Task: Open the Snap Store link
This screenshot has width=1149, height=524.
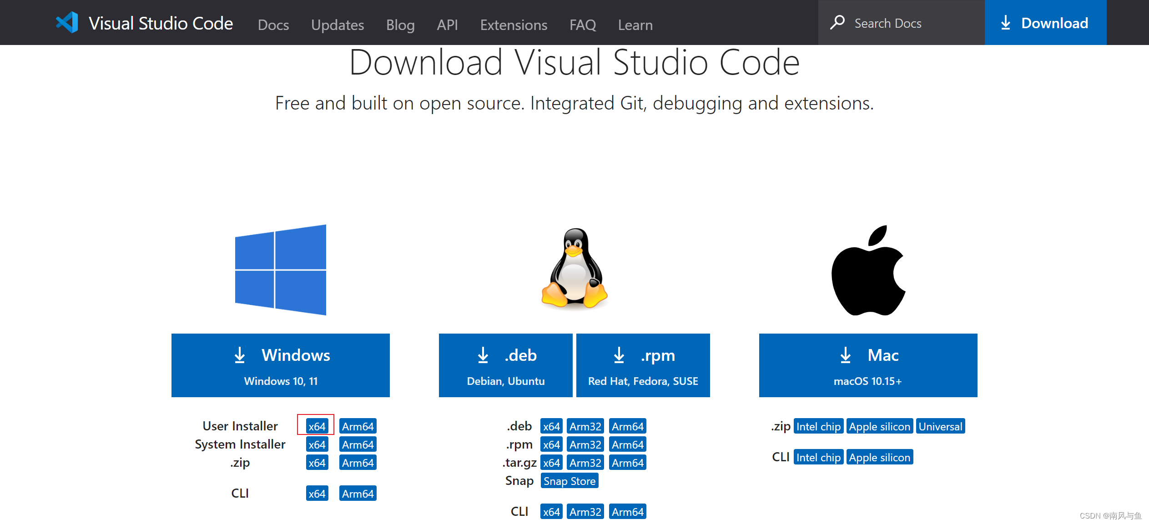Action: point(569,481)
